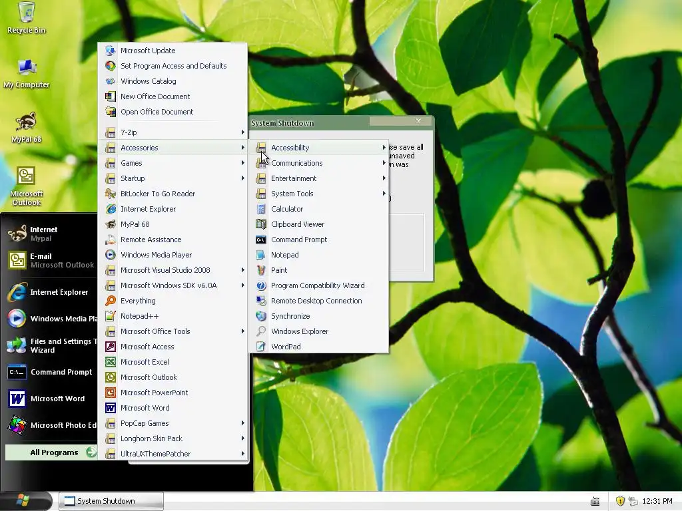Click the All Programs button

(51, 452)
